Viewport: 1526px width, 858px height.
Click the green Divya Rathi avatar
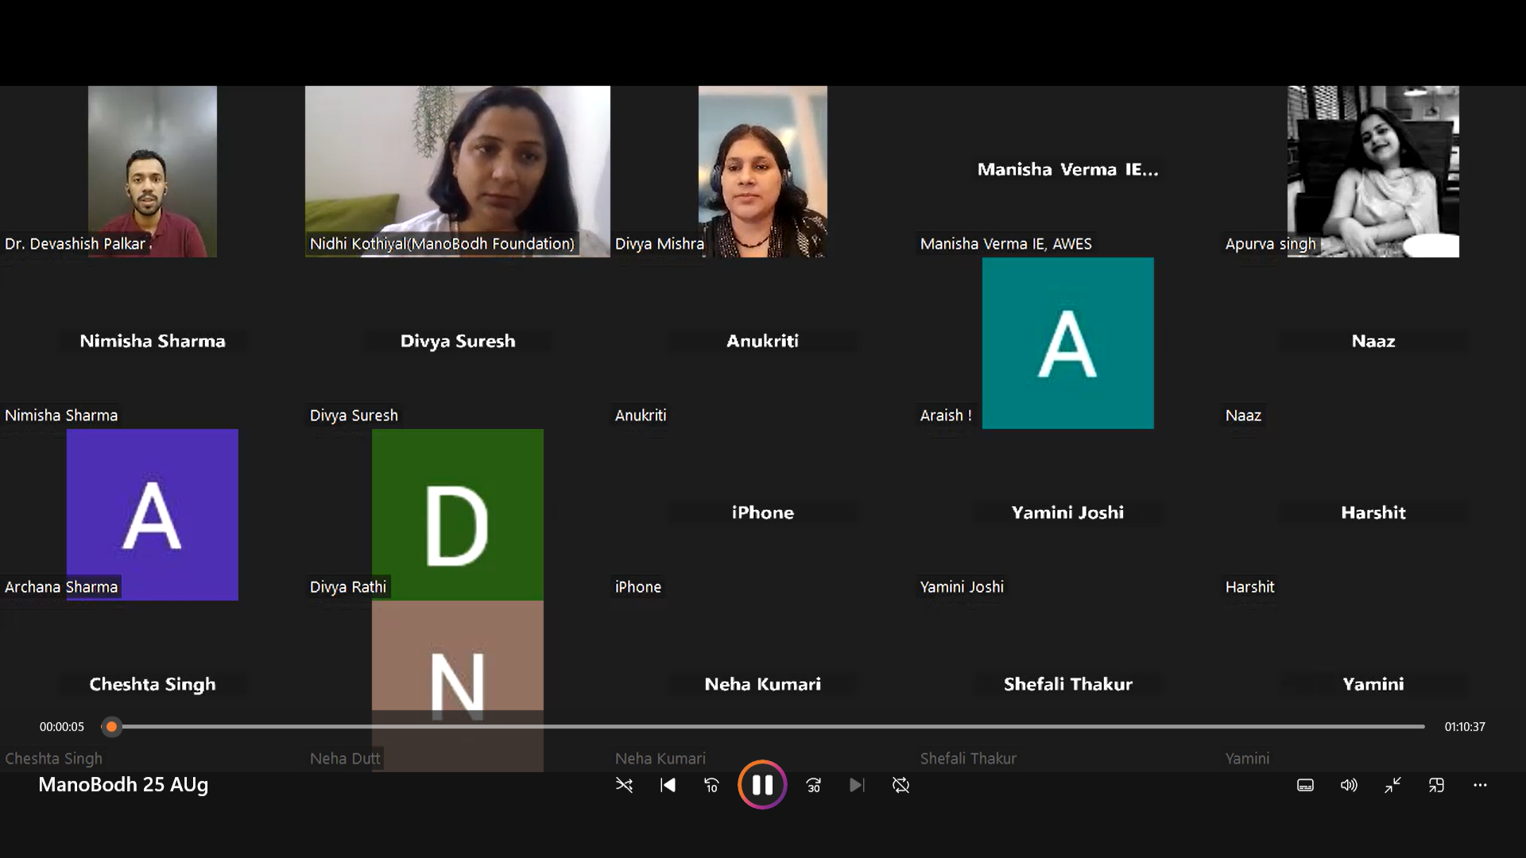[458, 515]
